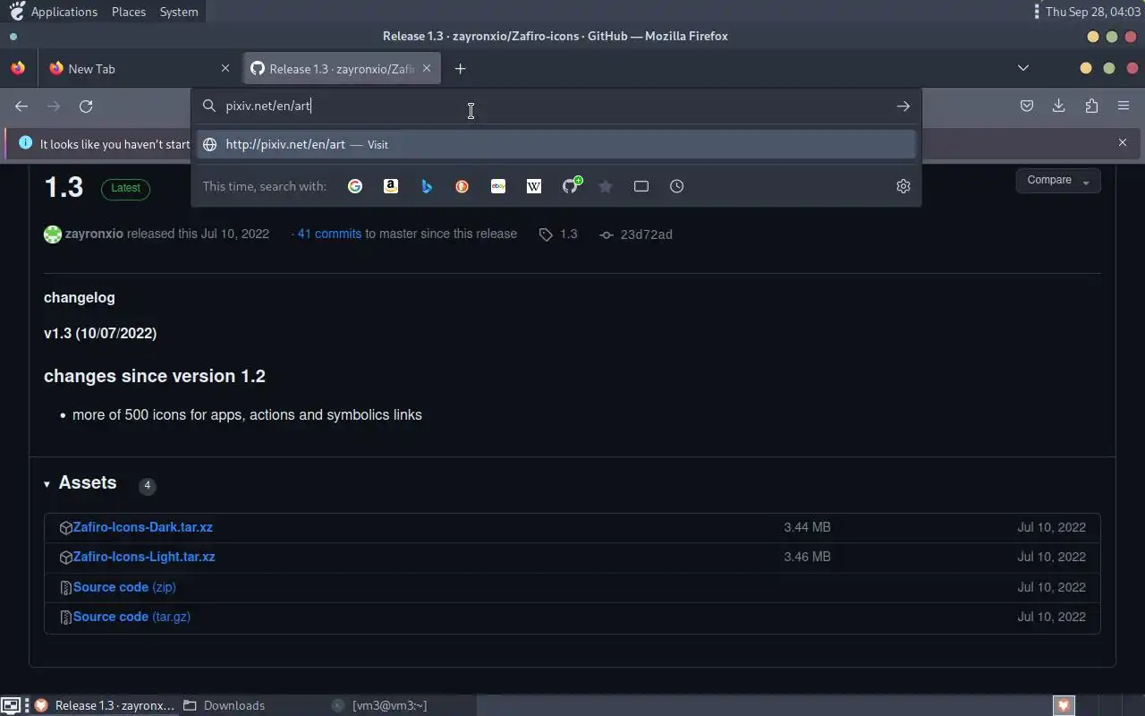This screenshot has width=1145, height=716.
Task: Click package icon beside Zafiro-Icons-Dark
Action: click(x=65, y=528)
